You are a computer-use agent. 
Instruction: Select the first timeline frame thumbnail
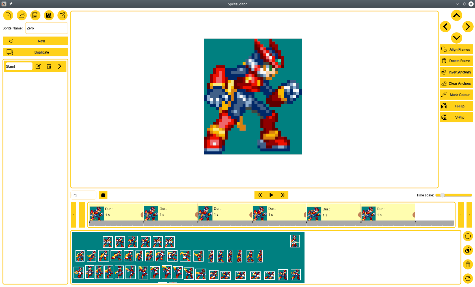coord(97,213)
